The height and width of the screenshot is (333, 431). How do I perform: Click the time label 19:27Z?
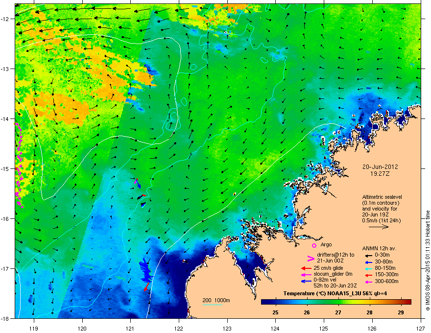click(x=380, y=174)
